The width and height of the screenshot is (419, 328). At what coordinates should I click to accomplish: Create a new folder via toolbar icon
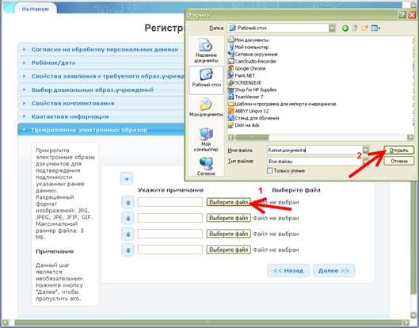click(x=364, y=28)
